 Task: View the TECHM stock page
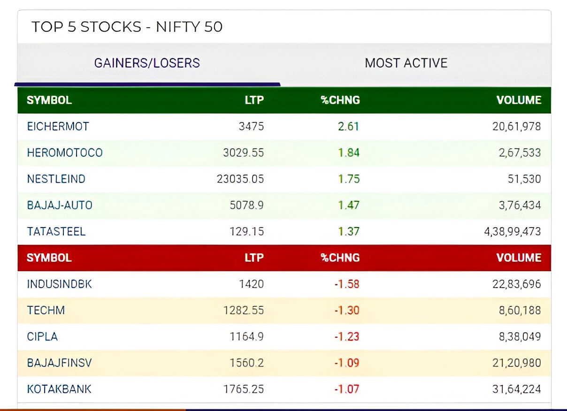coord(45,310)
